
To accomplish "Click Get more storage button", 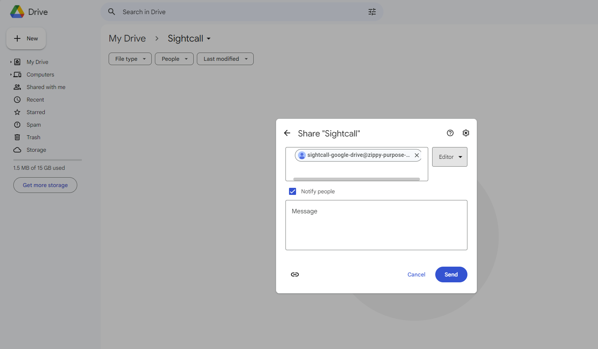I will [45, 185].
